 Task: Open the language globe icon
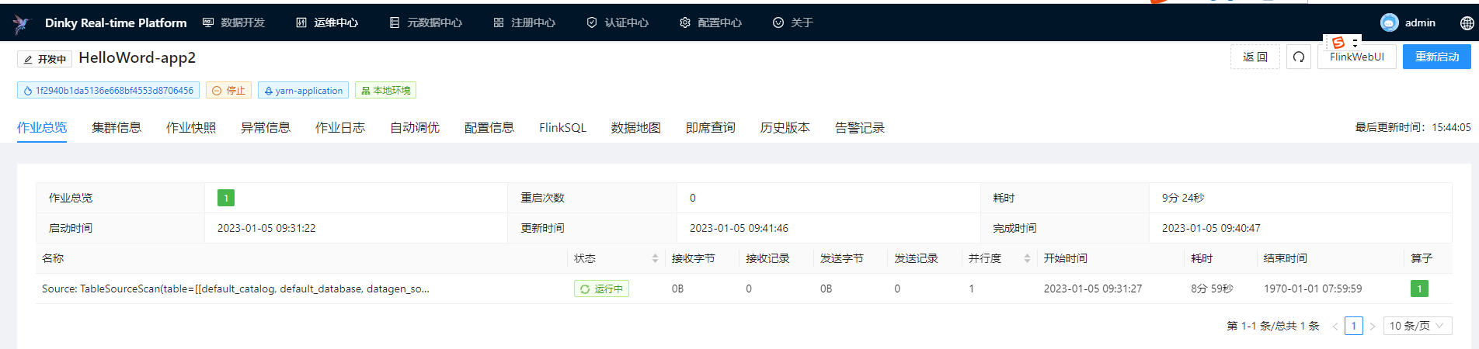(x=1467, y=23)
